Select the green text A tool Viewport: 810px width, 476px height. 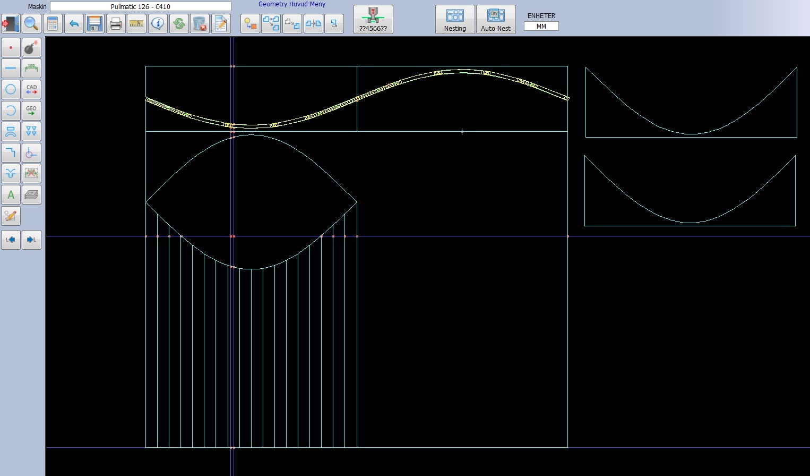pyautogui.click(x=11, y=194)
